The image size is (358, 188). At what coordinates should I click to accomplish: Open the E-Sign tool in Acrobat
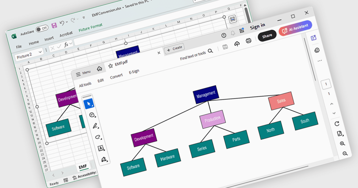point(134,72)
